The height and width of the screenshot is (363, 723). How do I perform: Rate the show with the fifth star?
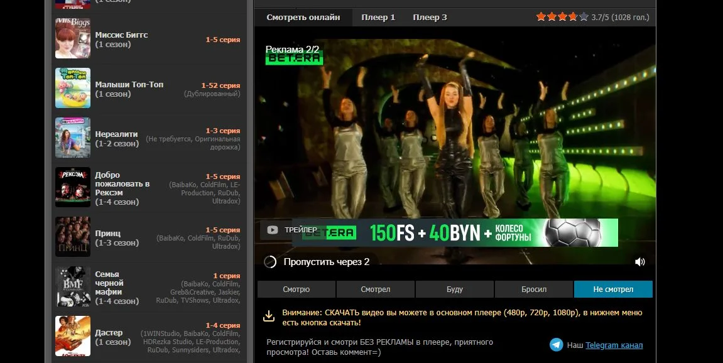point(584,17)
